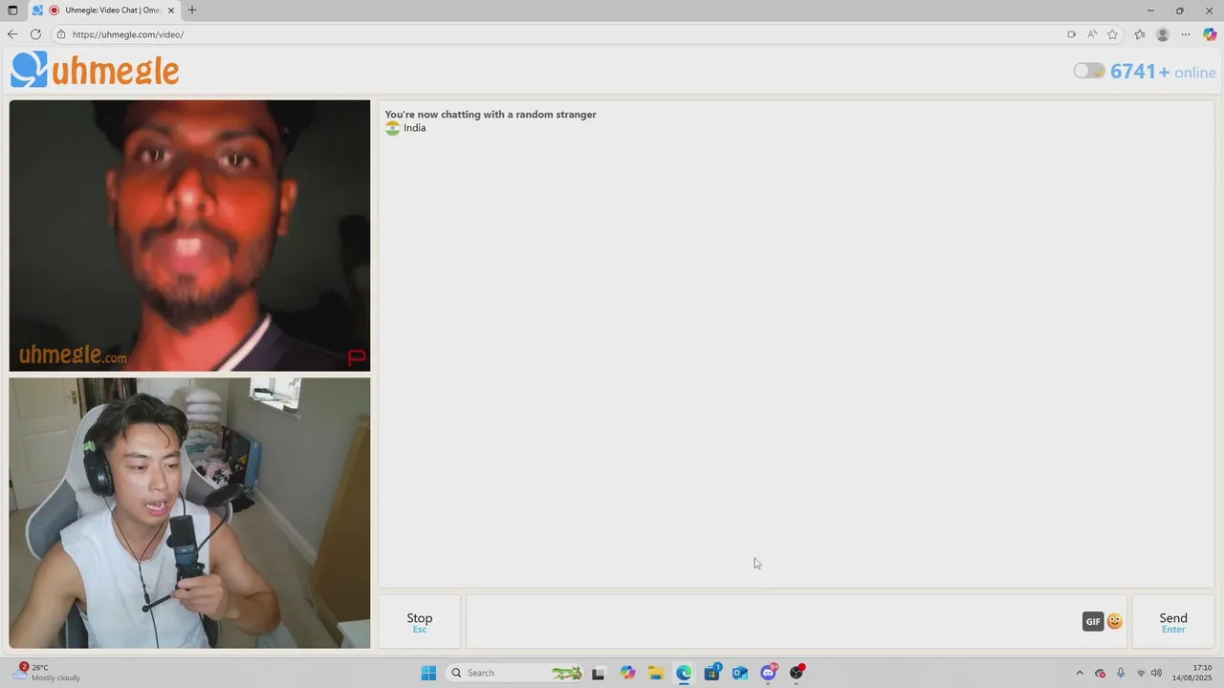1224x688 pixels.
Task: Add this page to favorites
Action: pyautogui.click(x=1113, y=34)
